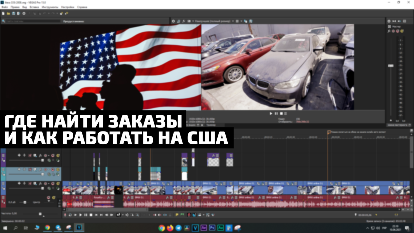Play the timeline from the cursor
Screen dimensions: 414x233
tap(81, 215)
